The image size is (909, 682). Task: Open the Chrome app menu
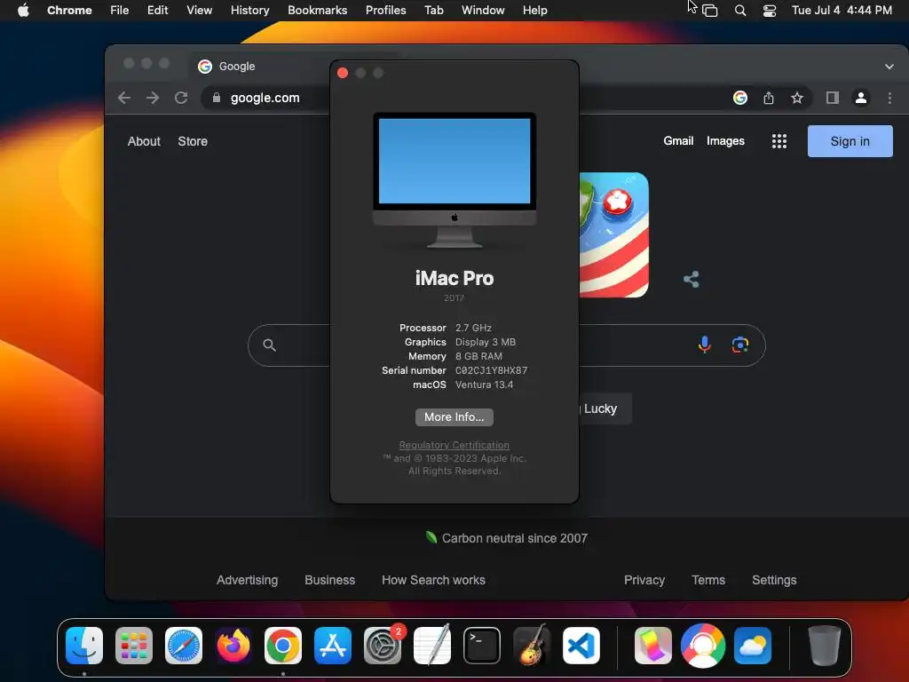point(69,10)
